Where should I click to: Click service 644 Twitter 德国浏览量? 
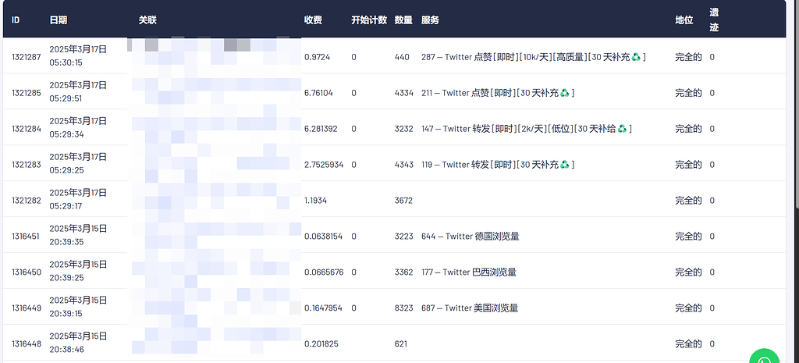(x=471, y=237)
